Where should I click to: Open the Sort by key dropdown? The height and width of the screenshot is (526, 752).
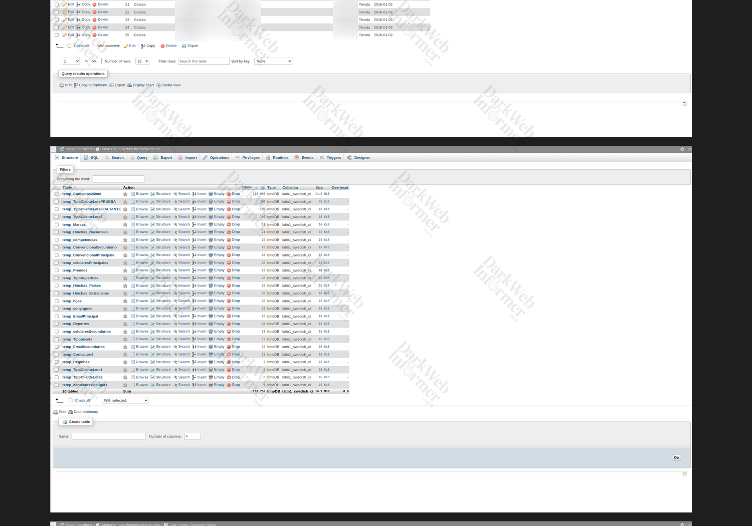pyautogui.click(x=273, y=61)
